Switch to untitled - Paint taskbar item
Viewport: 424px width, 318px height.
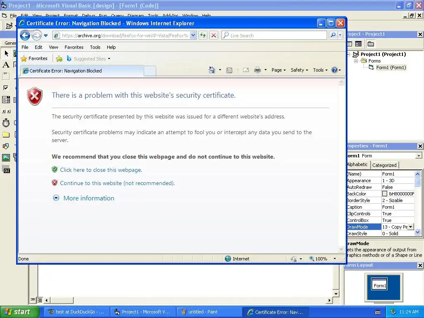click(210, 312)
